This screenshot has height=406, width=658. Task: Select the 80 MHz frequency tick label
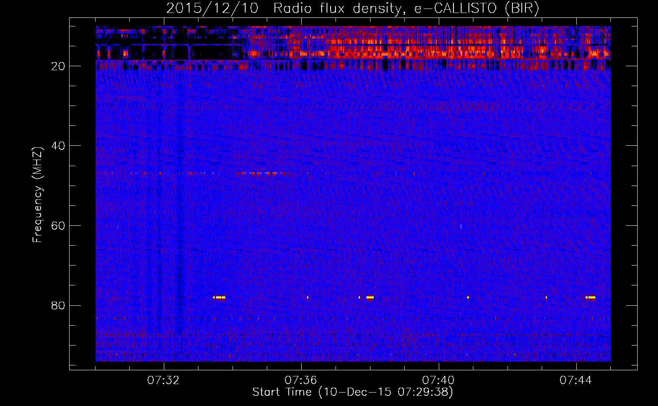click(59, 305)
